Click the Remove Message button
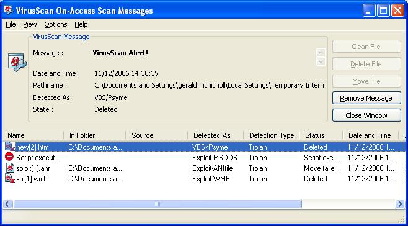The width and height of the screenshot is (408, 226). click(366, 98)
